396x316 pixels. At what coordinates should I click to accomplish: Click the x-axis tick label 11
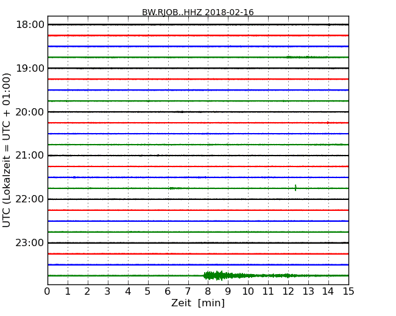pos(268,292)
